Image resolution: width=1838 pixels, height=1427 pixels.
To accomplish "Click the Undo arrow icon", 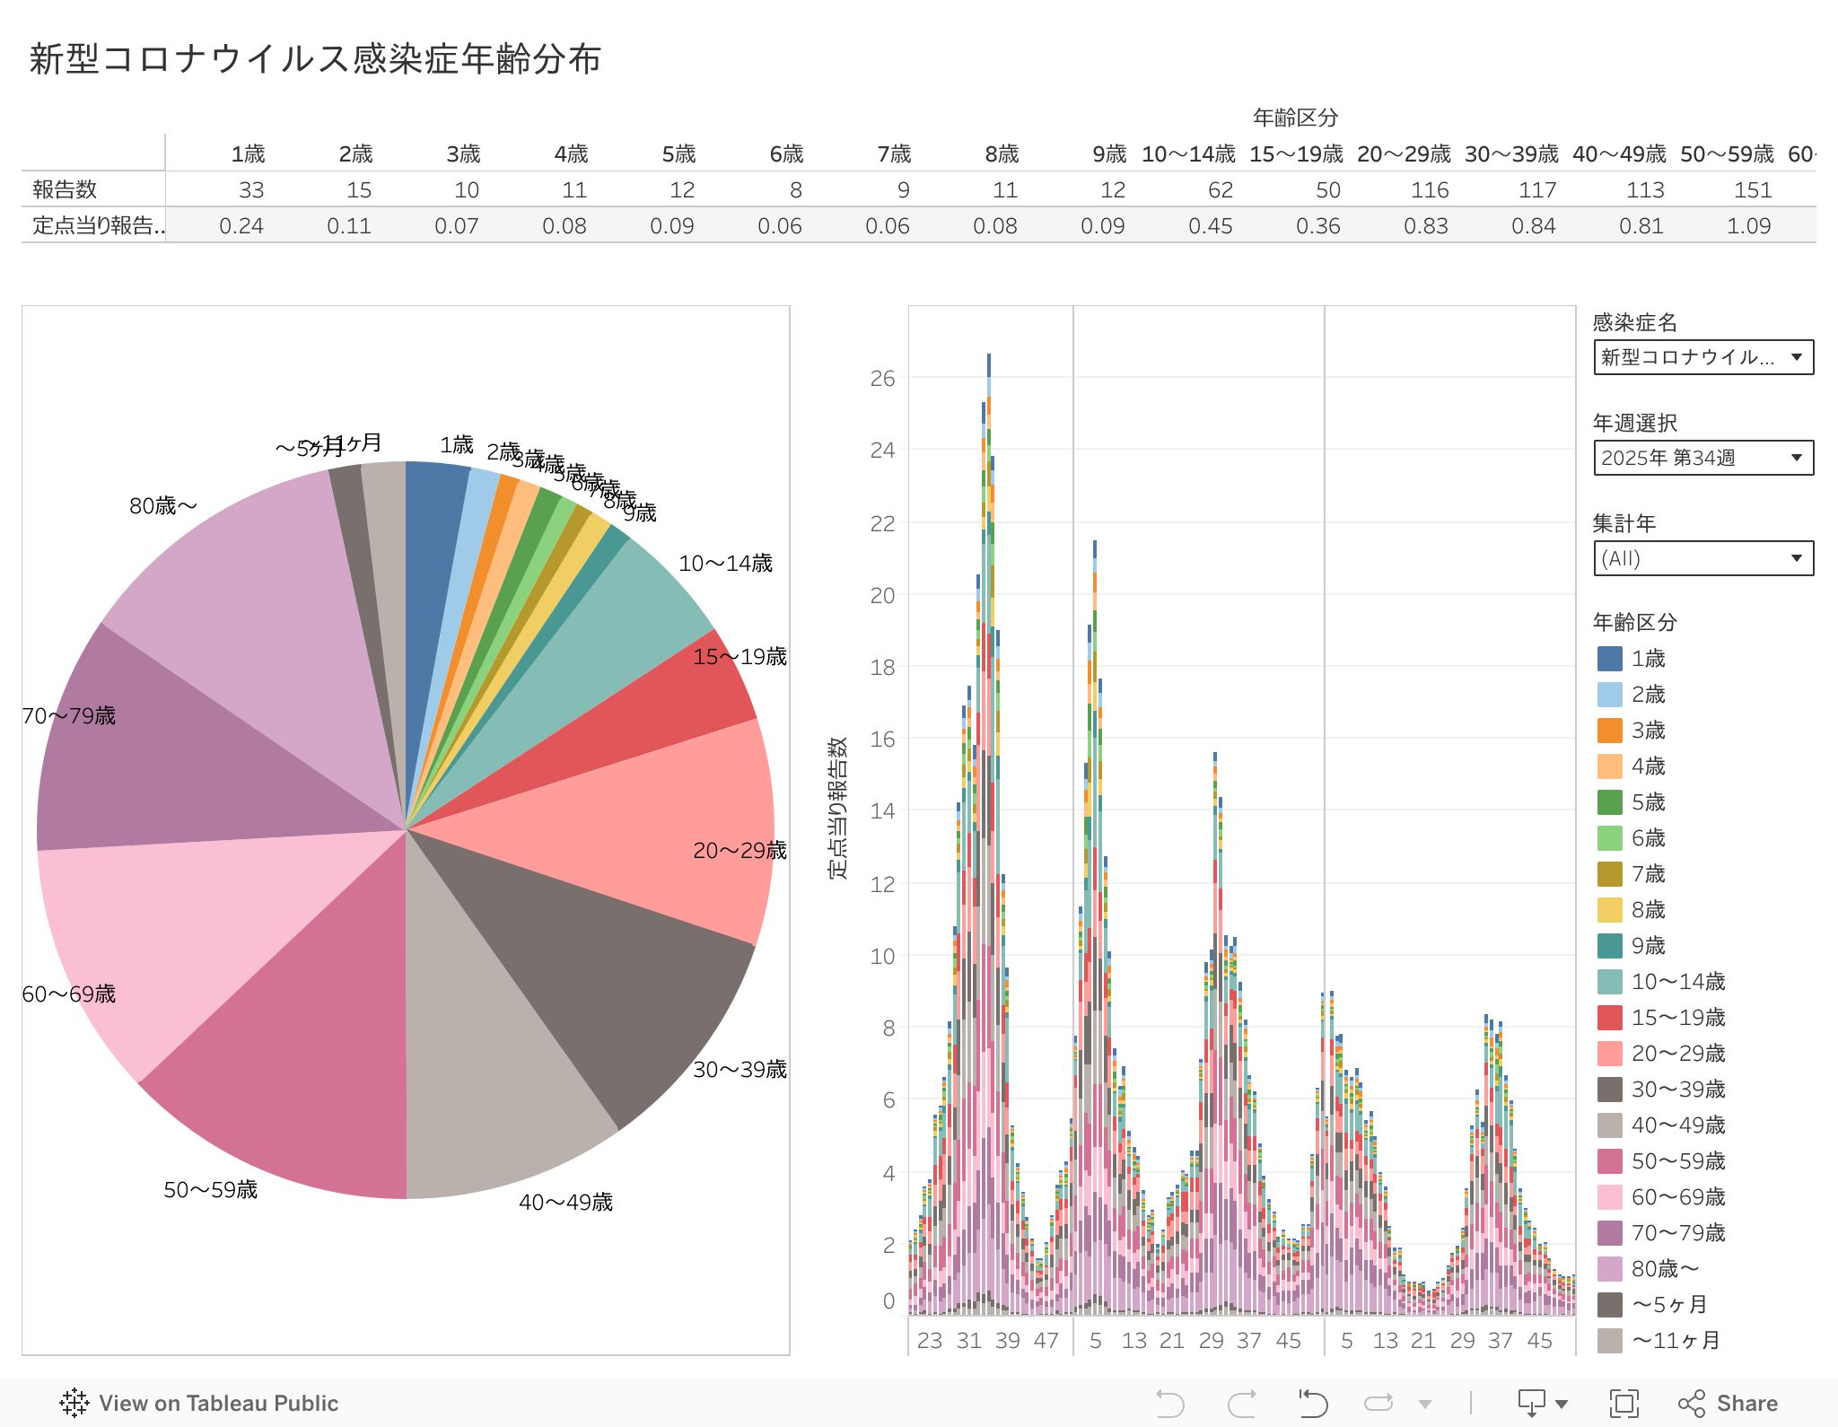I will pyautogui.click(x=1169, y=1403).
